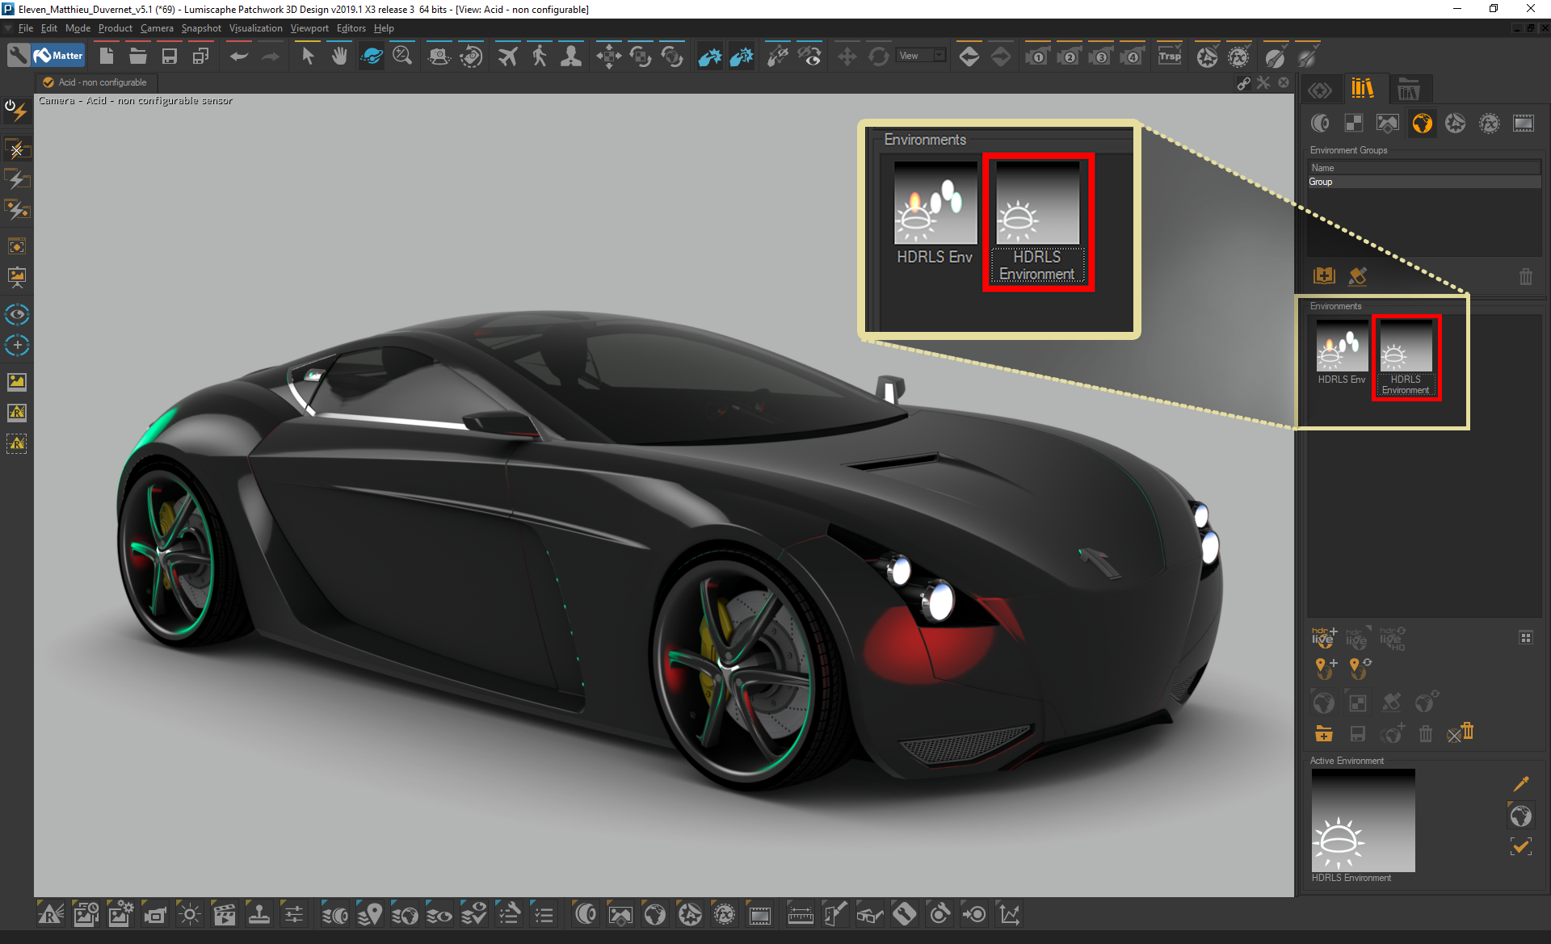Add a geolocated environment with pin plus

tap(1326, 668)
